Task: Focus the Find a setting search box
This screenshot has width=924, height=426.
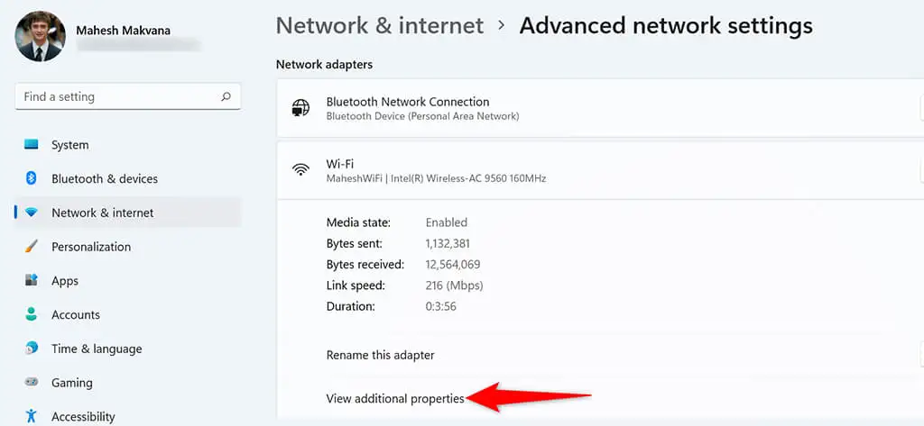Action: (128, 96)
